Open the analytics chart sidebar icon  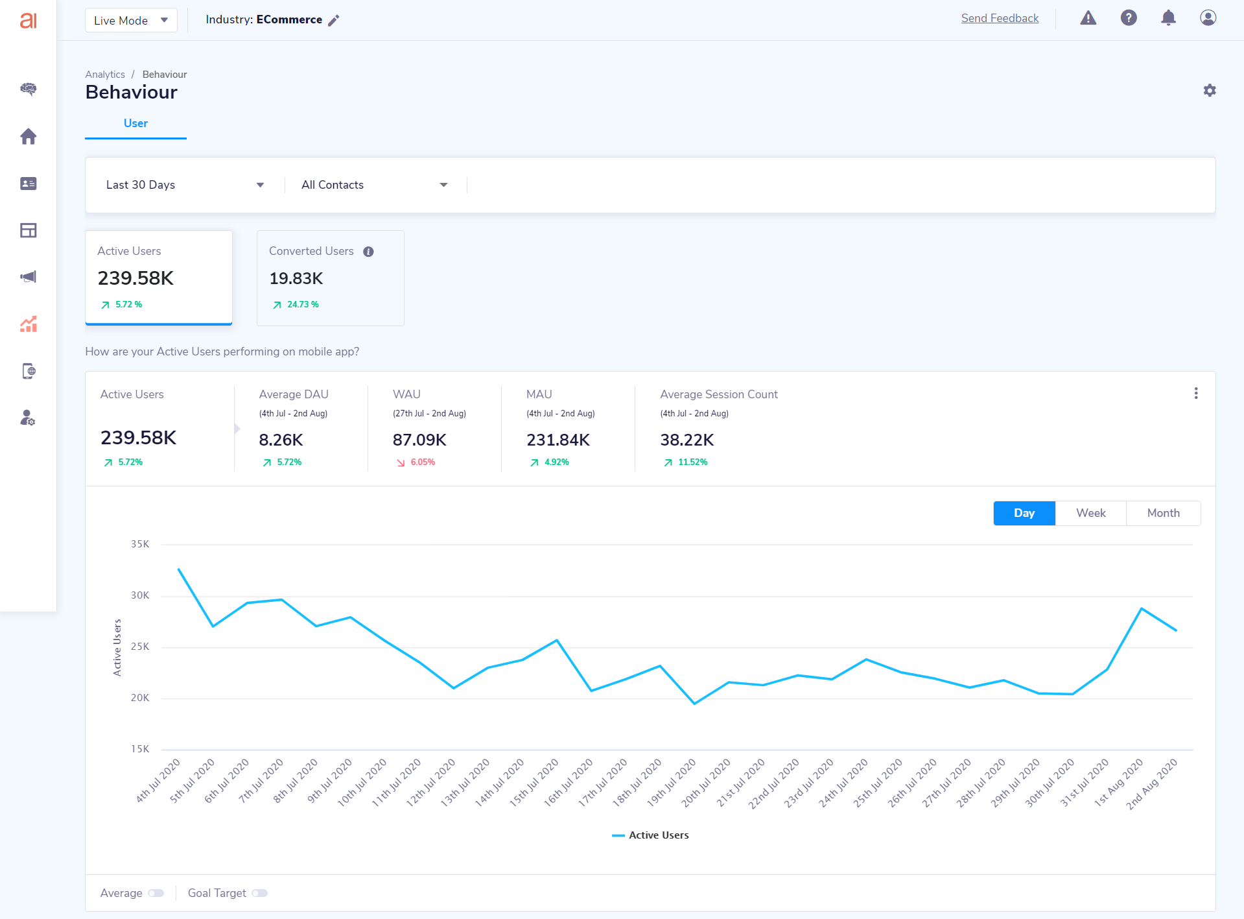tap(28, 324)
